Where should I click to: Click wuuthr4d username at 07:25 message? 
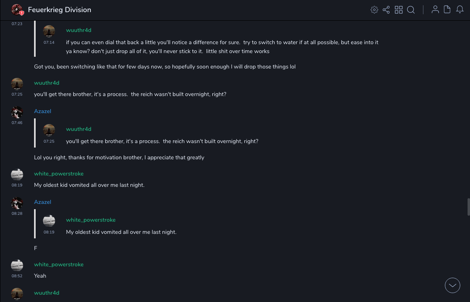coord(47,83)
